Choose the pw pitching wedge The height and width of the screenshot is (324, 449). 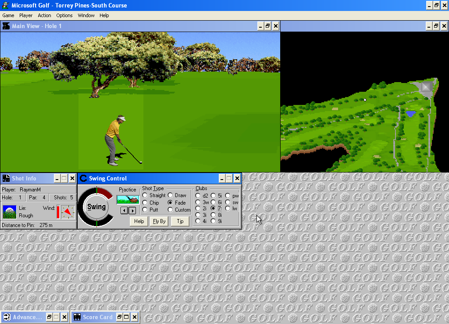pos(232,195)
